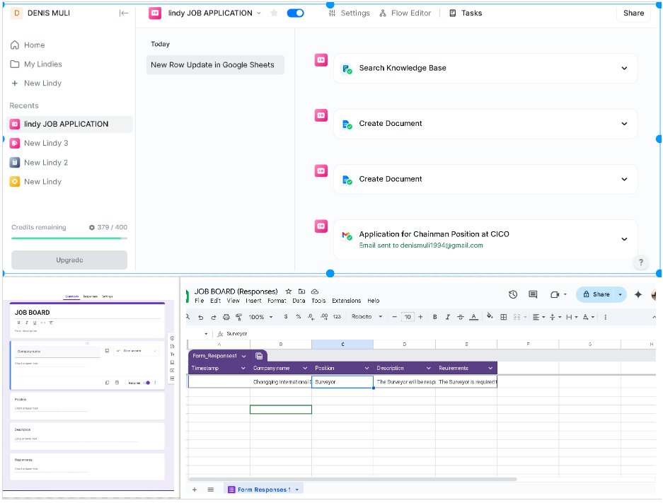Switch to the Tasks tab
The image size is (663, 503).
pos(466,13)
